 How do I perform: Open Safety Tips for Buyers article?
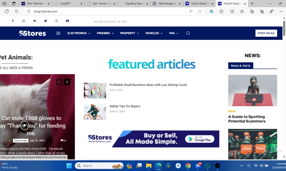125,106
